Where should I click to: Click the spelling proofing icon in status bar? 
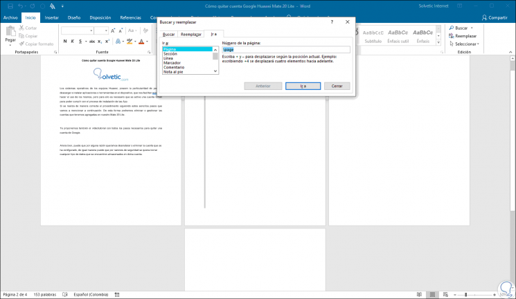pyautogui.click(x=65, y=294)
